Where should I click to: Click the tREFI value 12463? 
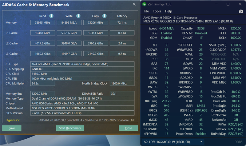201,106
